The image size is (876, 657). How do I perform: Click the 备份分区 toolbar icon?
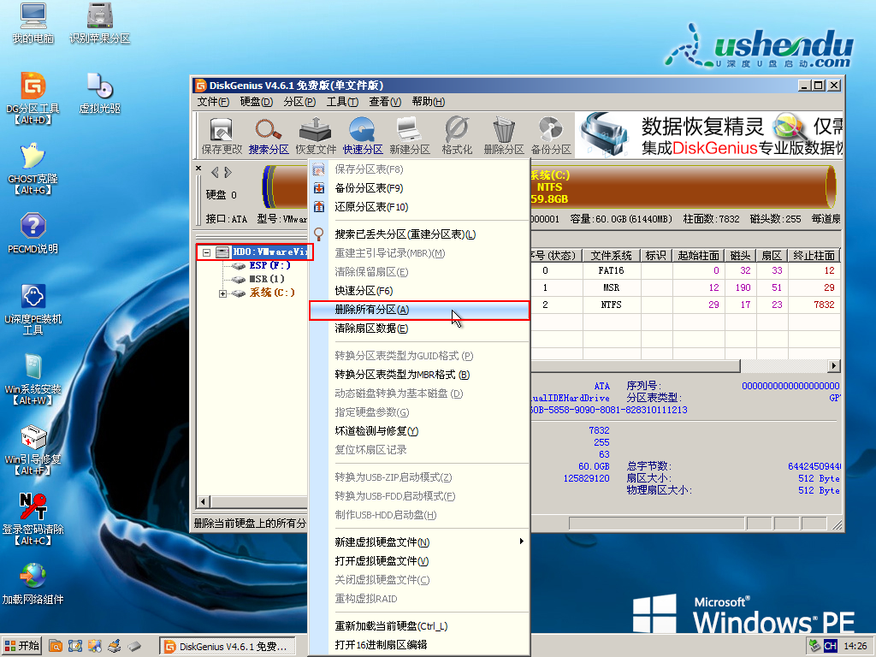click(551, 135)
